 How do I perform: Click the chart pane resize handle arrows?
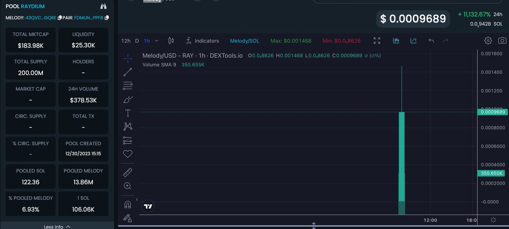[x=314, y=225]
